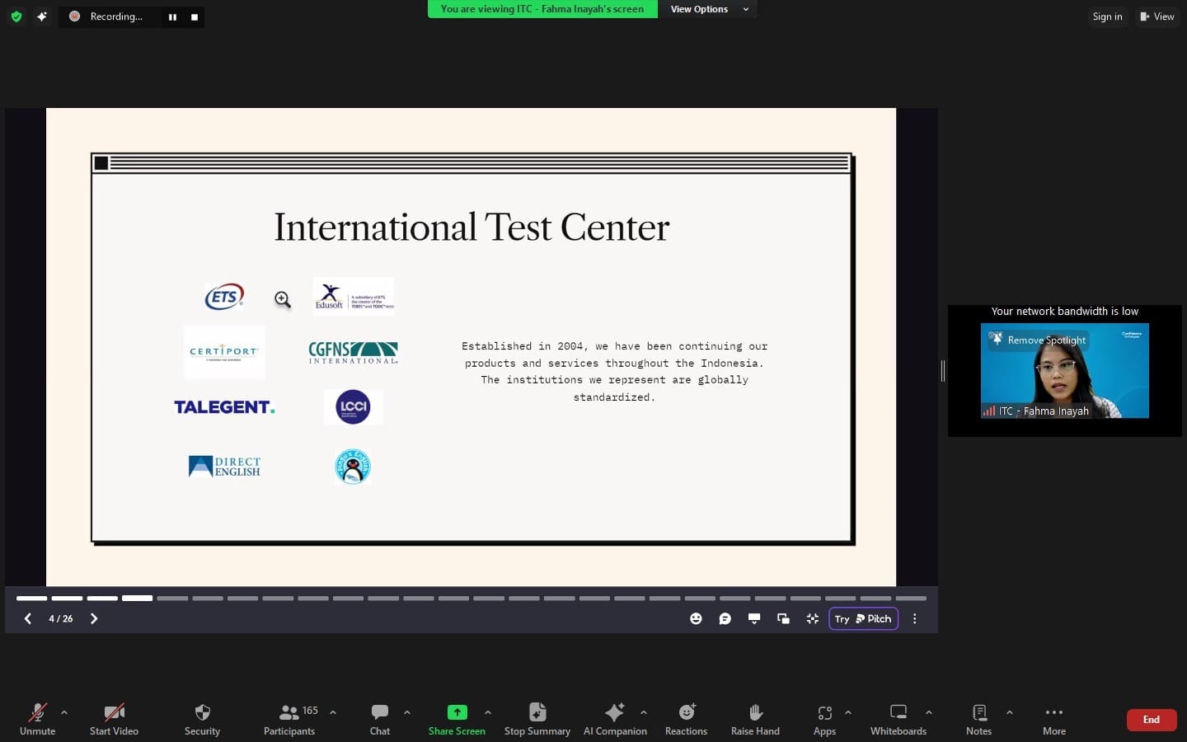Open AI Companion
The image size is (1187, 742).
coord(615,719)
